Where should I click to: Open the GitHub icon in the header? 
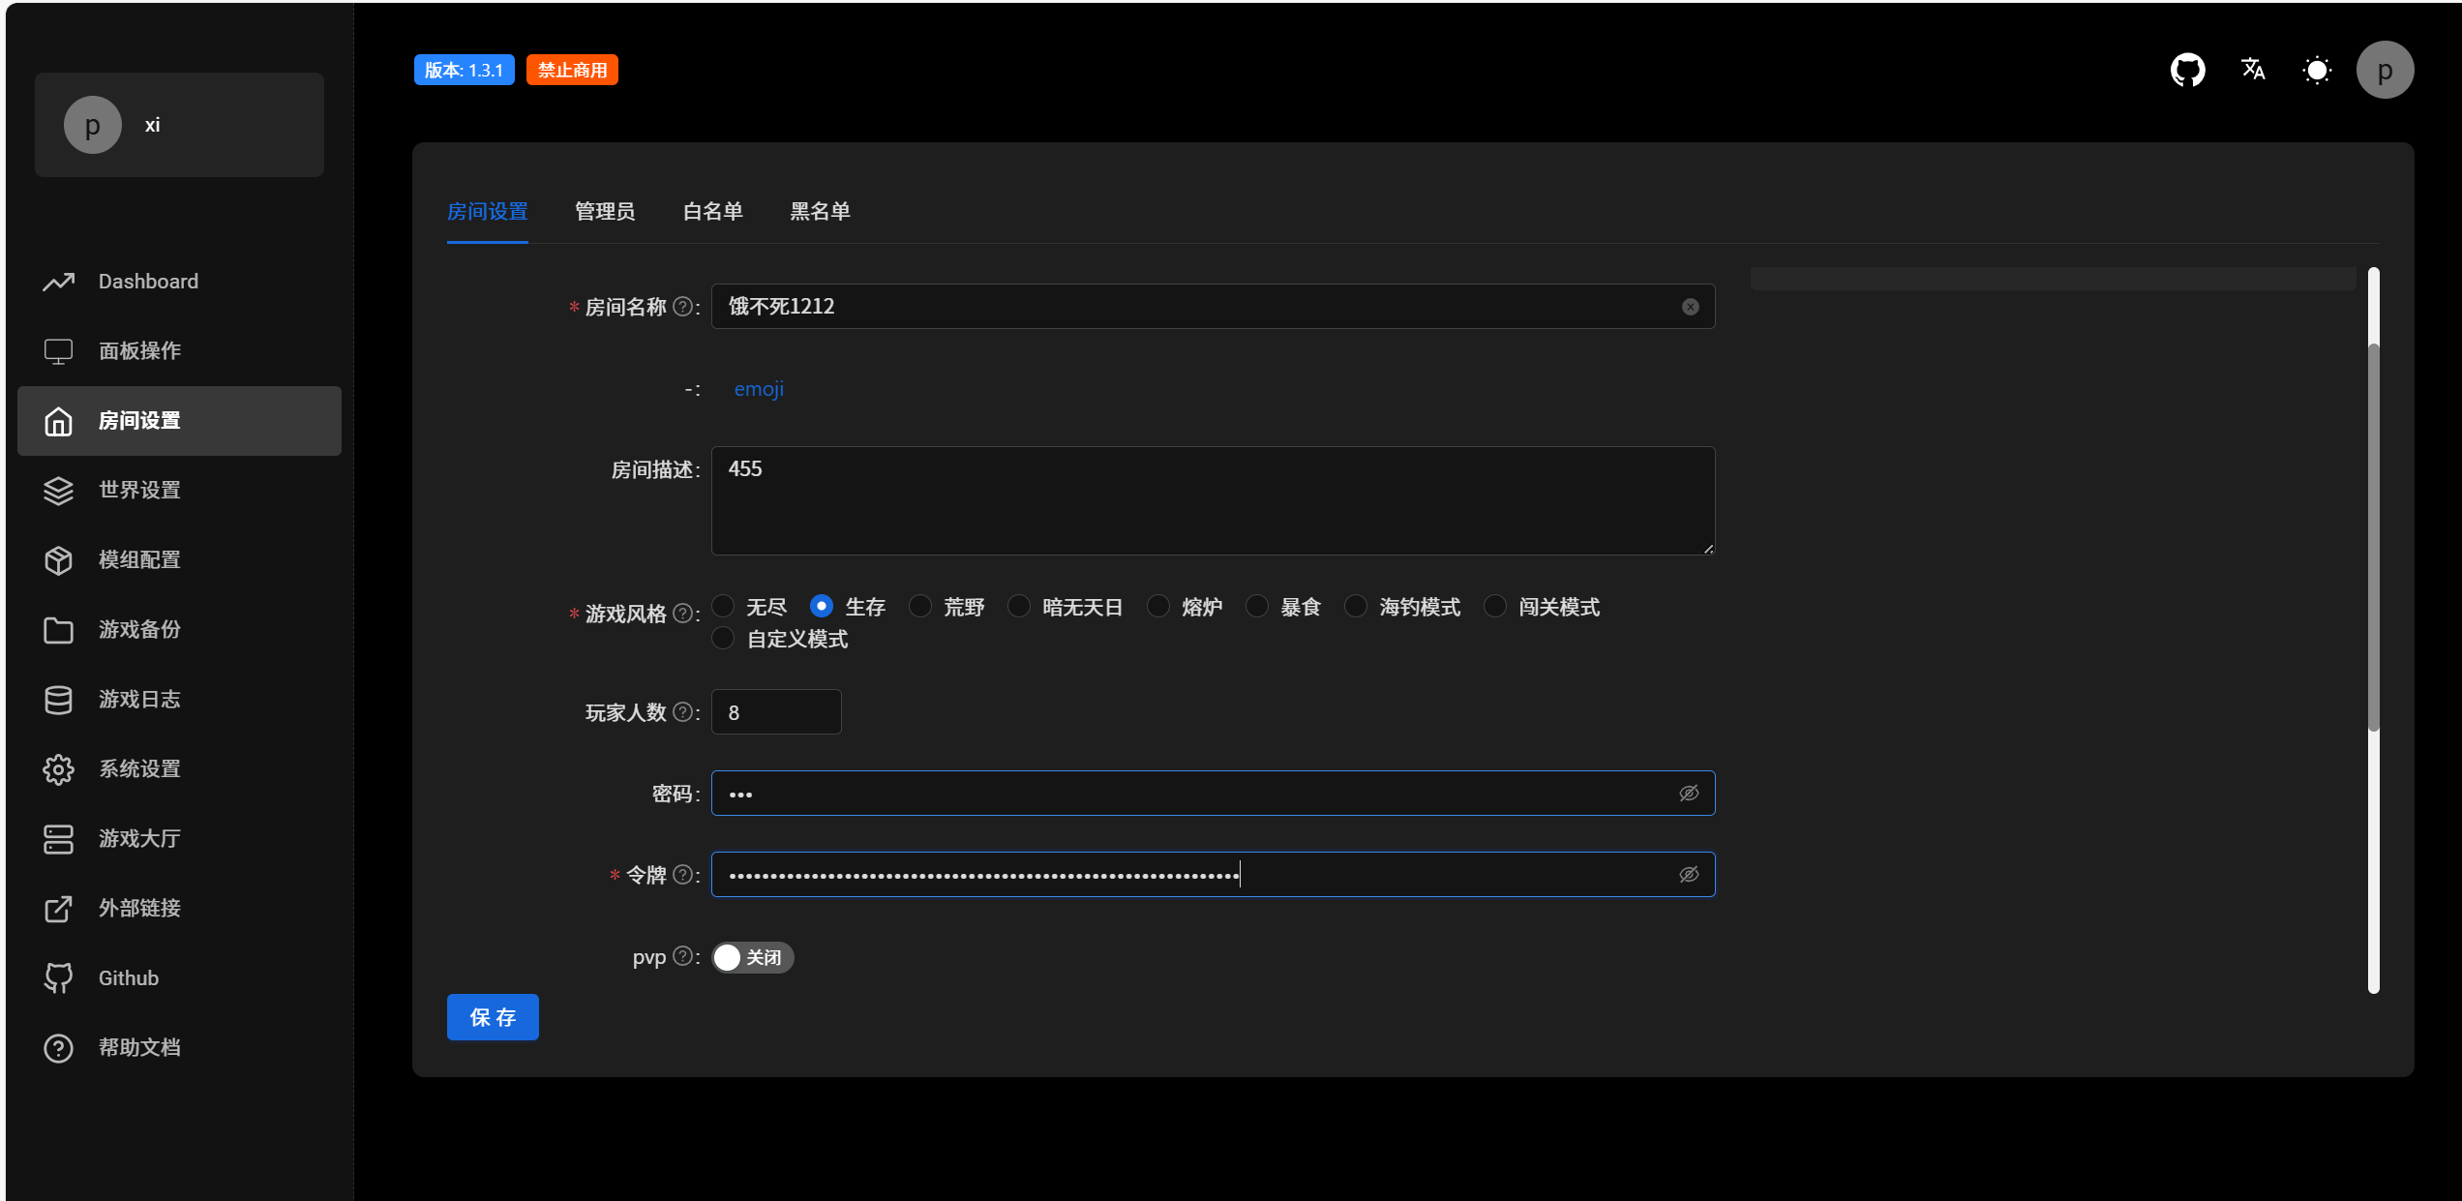[2187, 70]
